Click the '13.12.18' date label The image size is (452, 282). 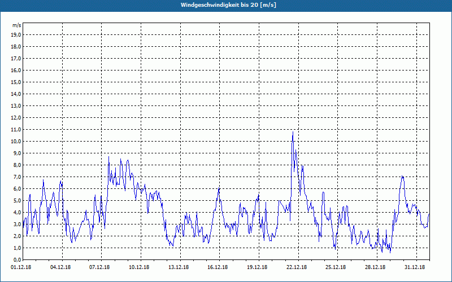[179, 267]
